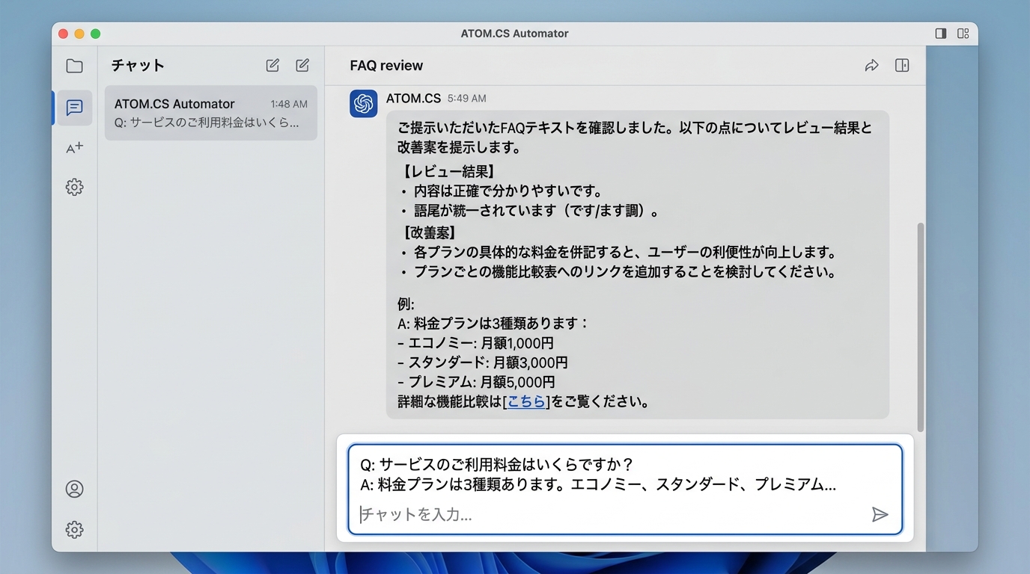Open the layout options icon in title bar

(x=963, y=34)
